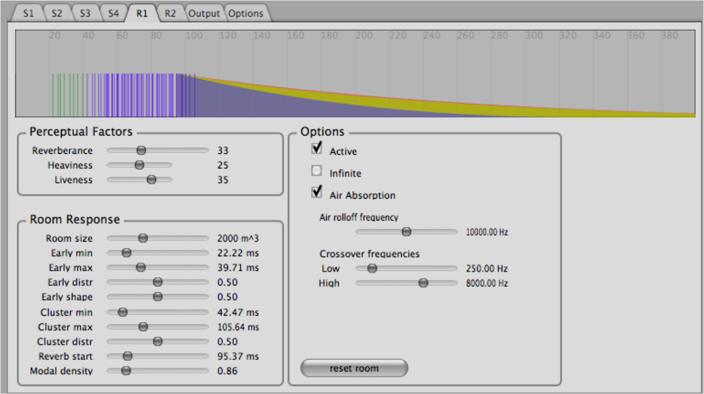Click the 100 marker on the time axis
704x394 pixels.
click(194, 36)
